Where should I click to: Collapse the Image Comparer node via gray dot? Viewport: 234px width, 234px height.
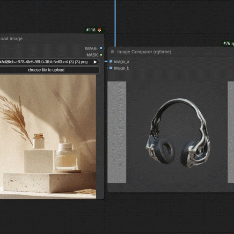click(x=112, y=52)
